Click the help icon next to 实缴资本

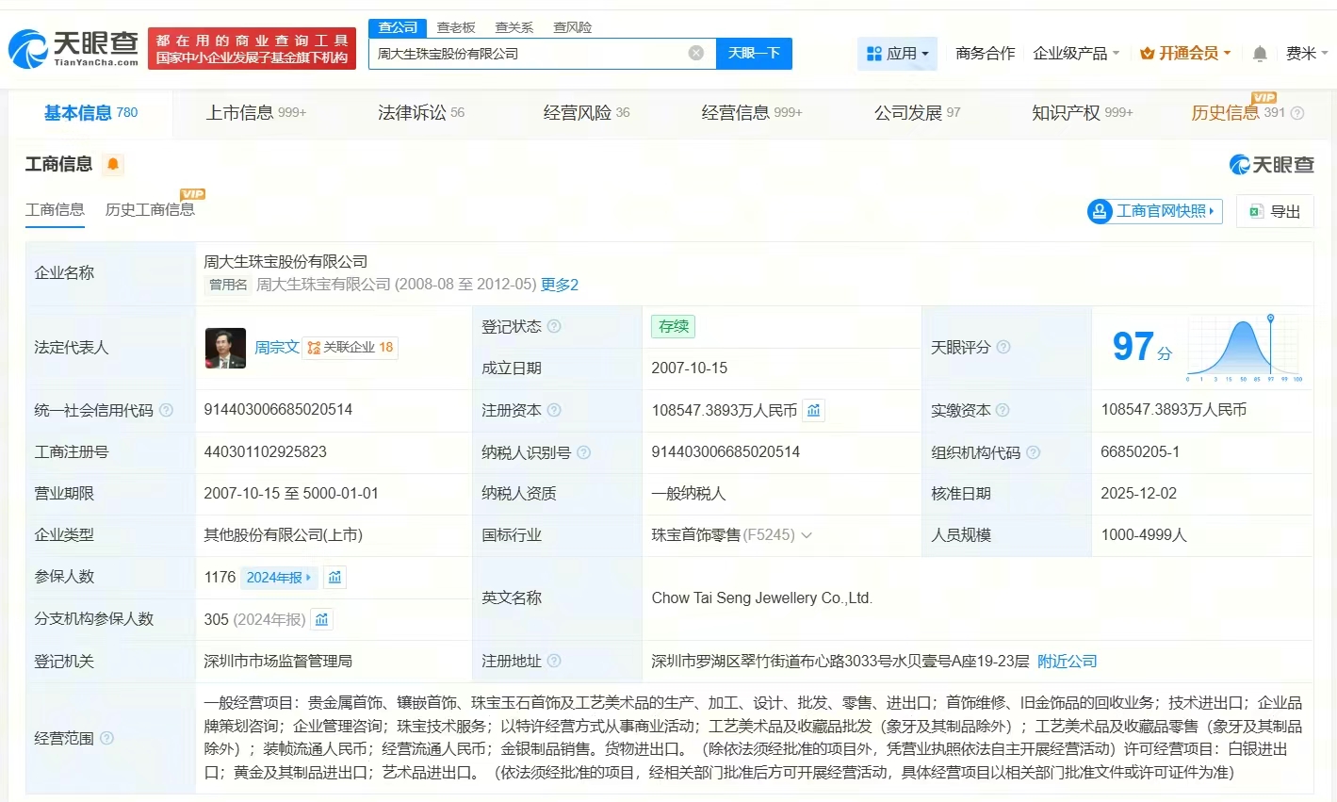(x=1003, y=411)
